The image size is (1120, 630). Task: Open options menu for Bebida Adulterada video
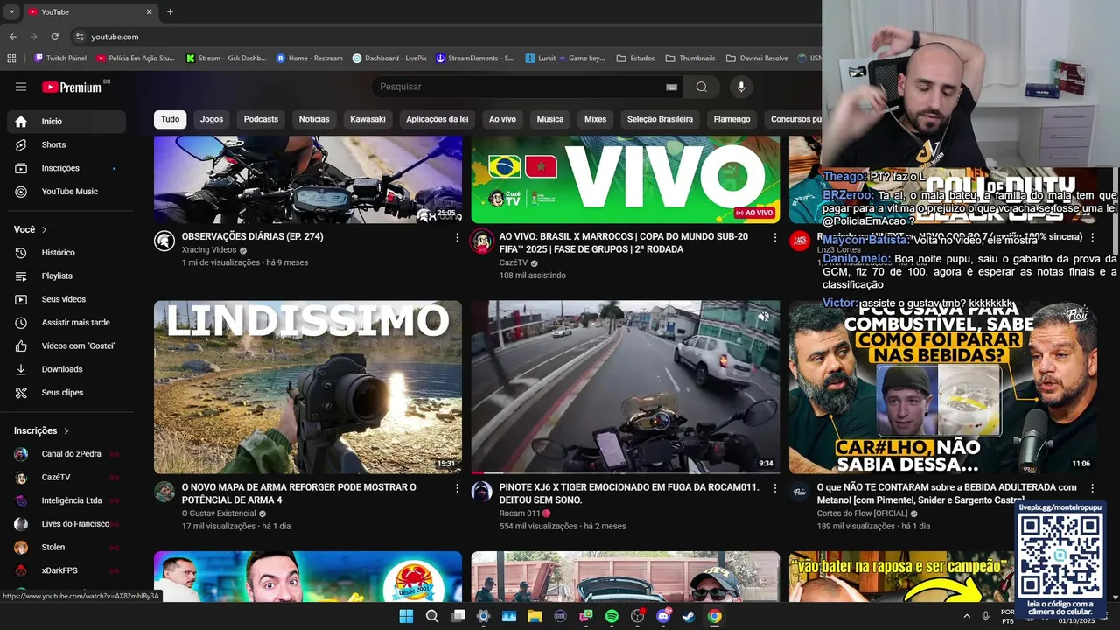tap(1092, 488)
